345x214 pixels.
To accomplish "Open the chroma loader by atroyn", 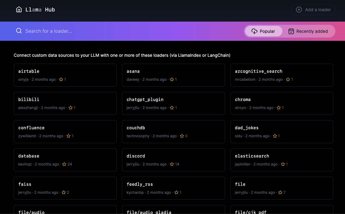I will 282,103.
